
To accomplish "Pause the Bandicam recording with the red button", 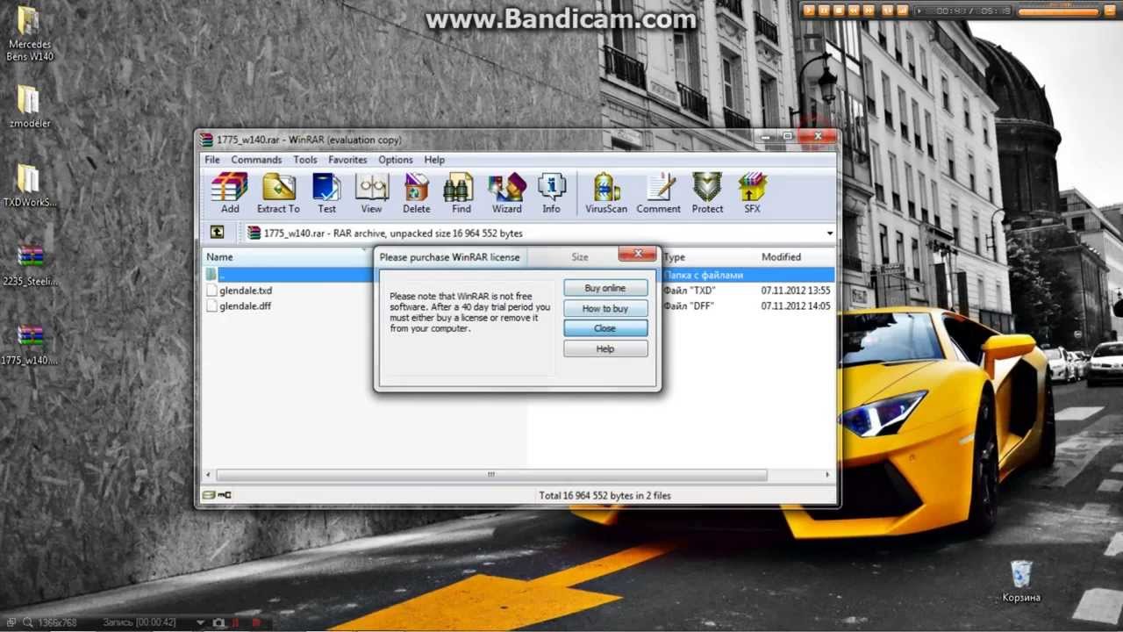I will pyautogui.click(x=235, y=623).
